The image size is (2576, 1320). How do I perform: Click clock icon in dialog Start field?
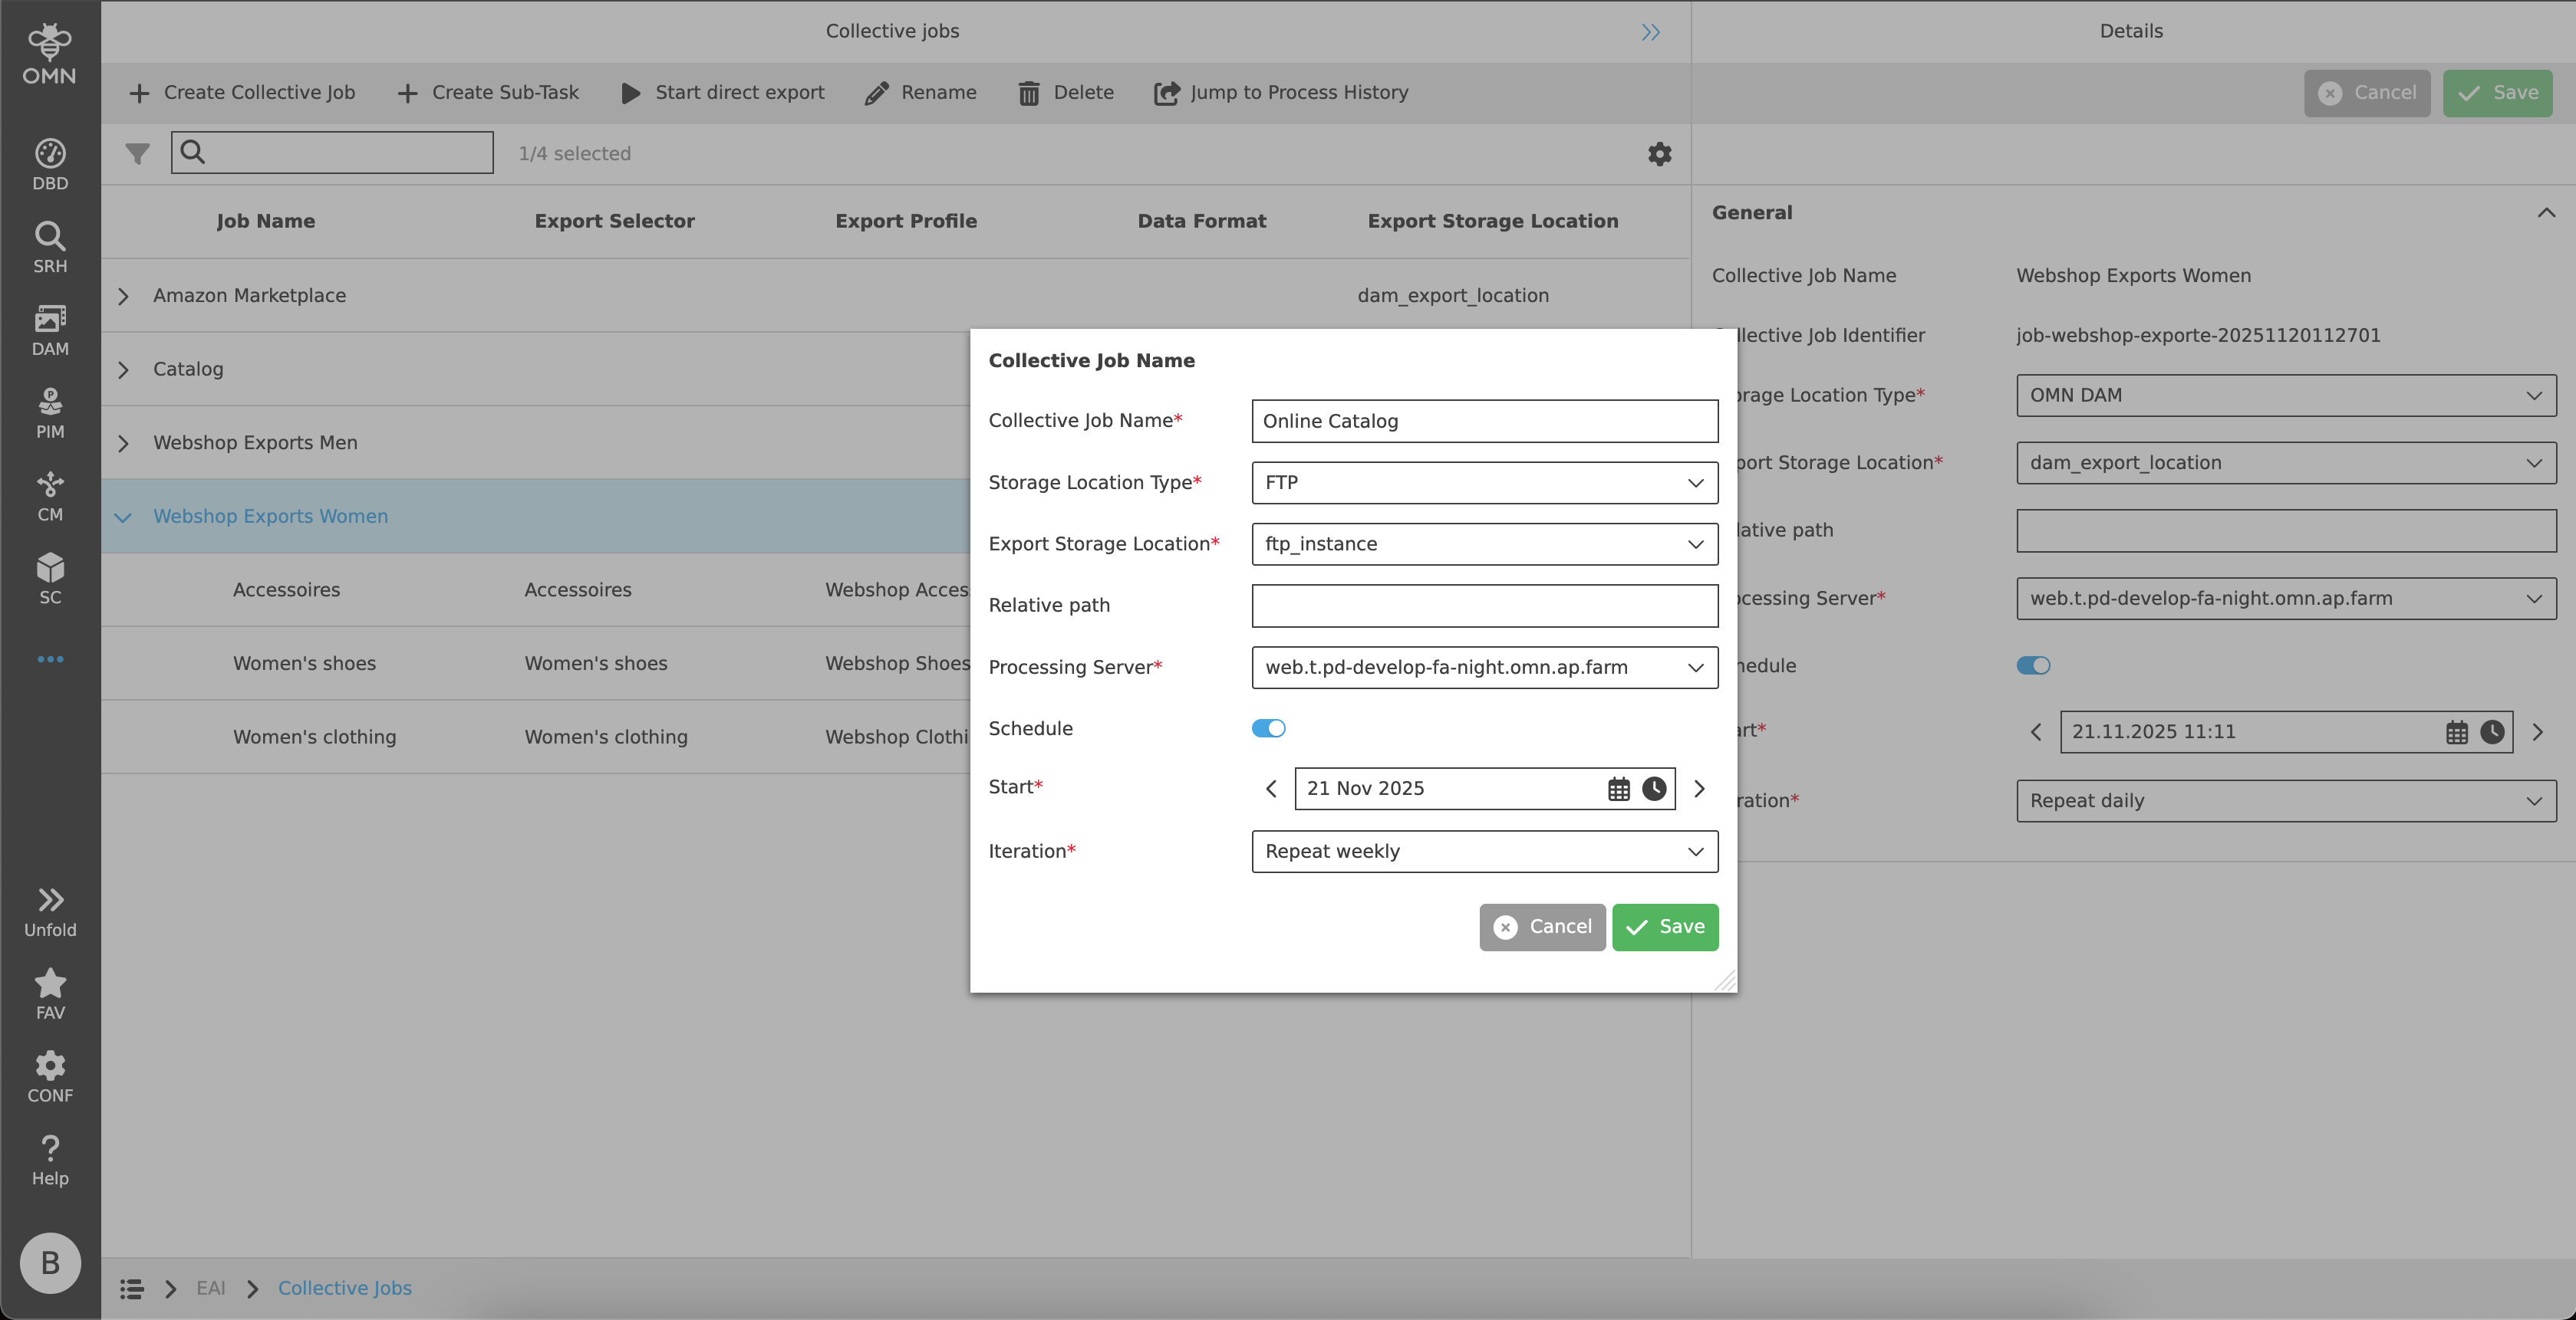(1654, 789)
